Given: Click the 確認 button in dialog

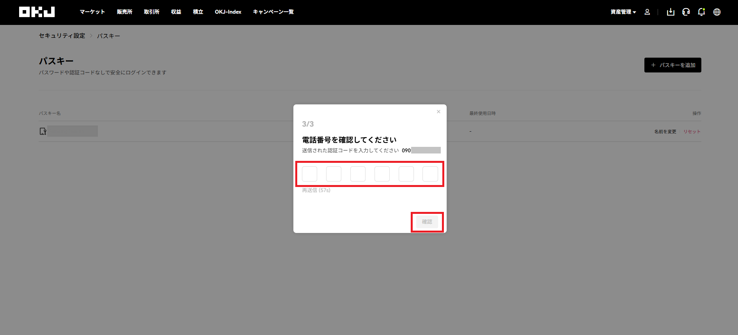Looking at the screenshot, I should coord(427,222).
